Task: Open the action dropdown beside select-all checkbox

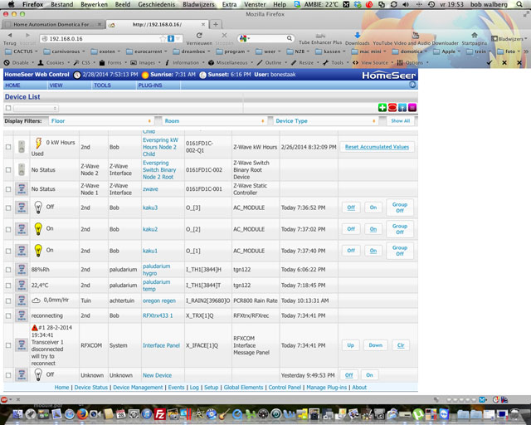Action: [x=36, y=108]
